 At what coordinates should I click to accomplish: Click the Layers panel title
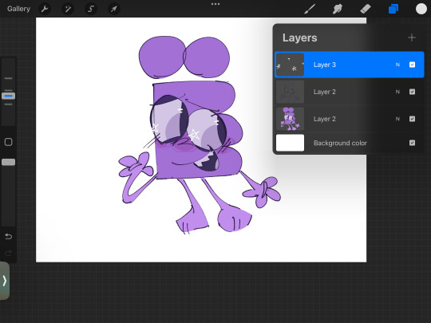(x=299, y=37)
